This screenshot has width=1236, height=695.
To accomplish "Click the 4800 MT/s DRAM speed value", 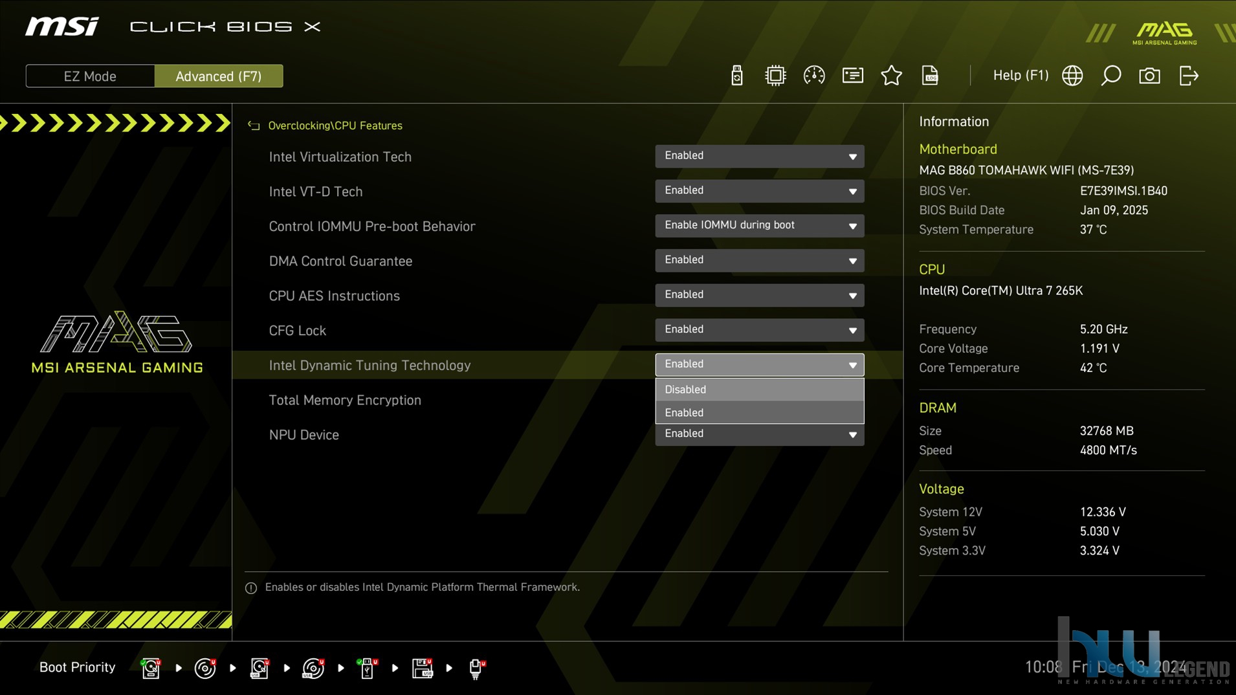I will (x=1108, y=450).
